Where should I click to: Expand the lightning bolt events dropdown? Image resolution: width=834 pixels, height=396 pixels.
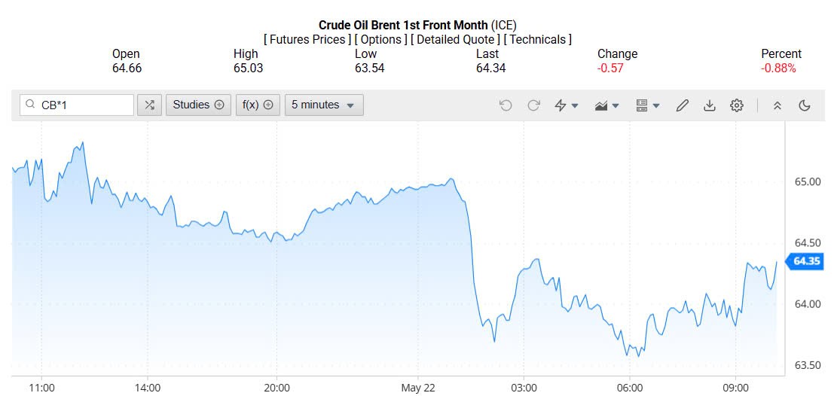point(567,105)
